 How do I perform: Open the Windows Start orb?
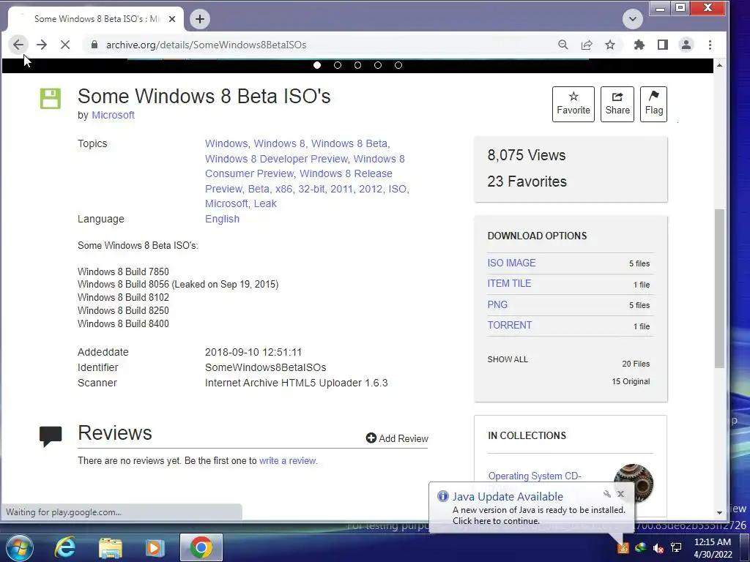(x=19, y=547)
